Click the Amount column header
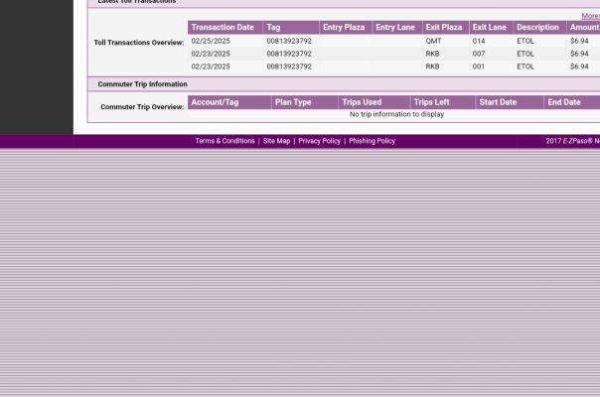The width and height of the screenshot is (600, 397). coord(584,28)
